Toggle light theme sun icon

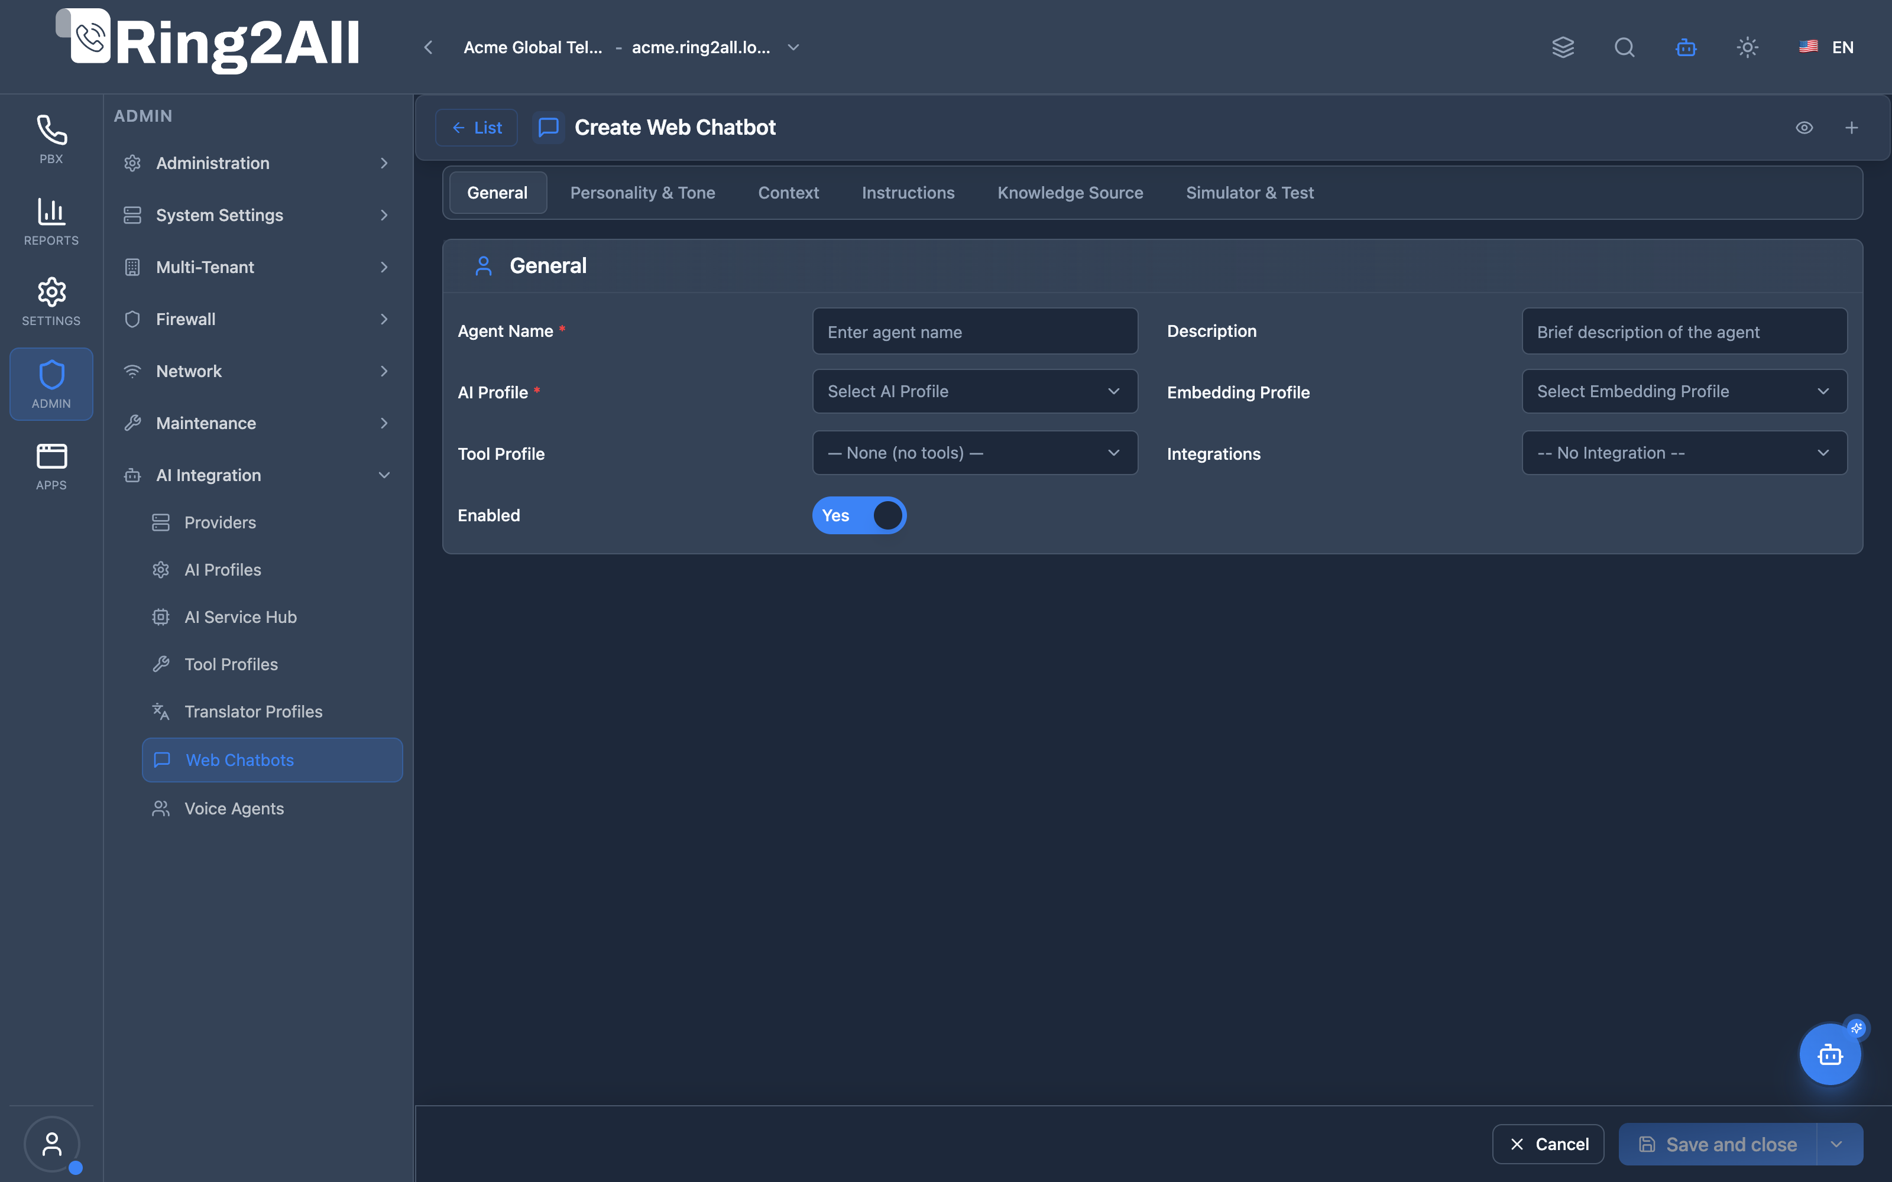pos(1747,47)
